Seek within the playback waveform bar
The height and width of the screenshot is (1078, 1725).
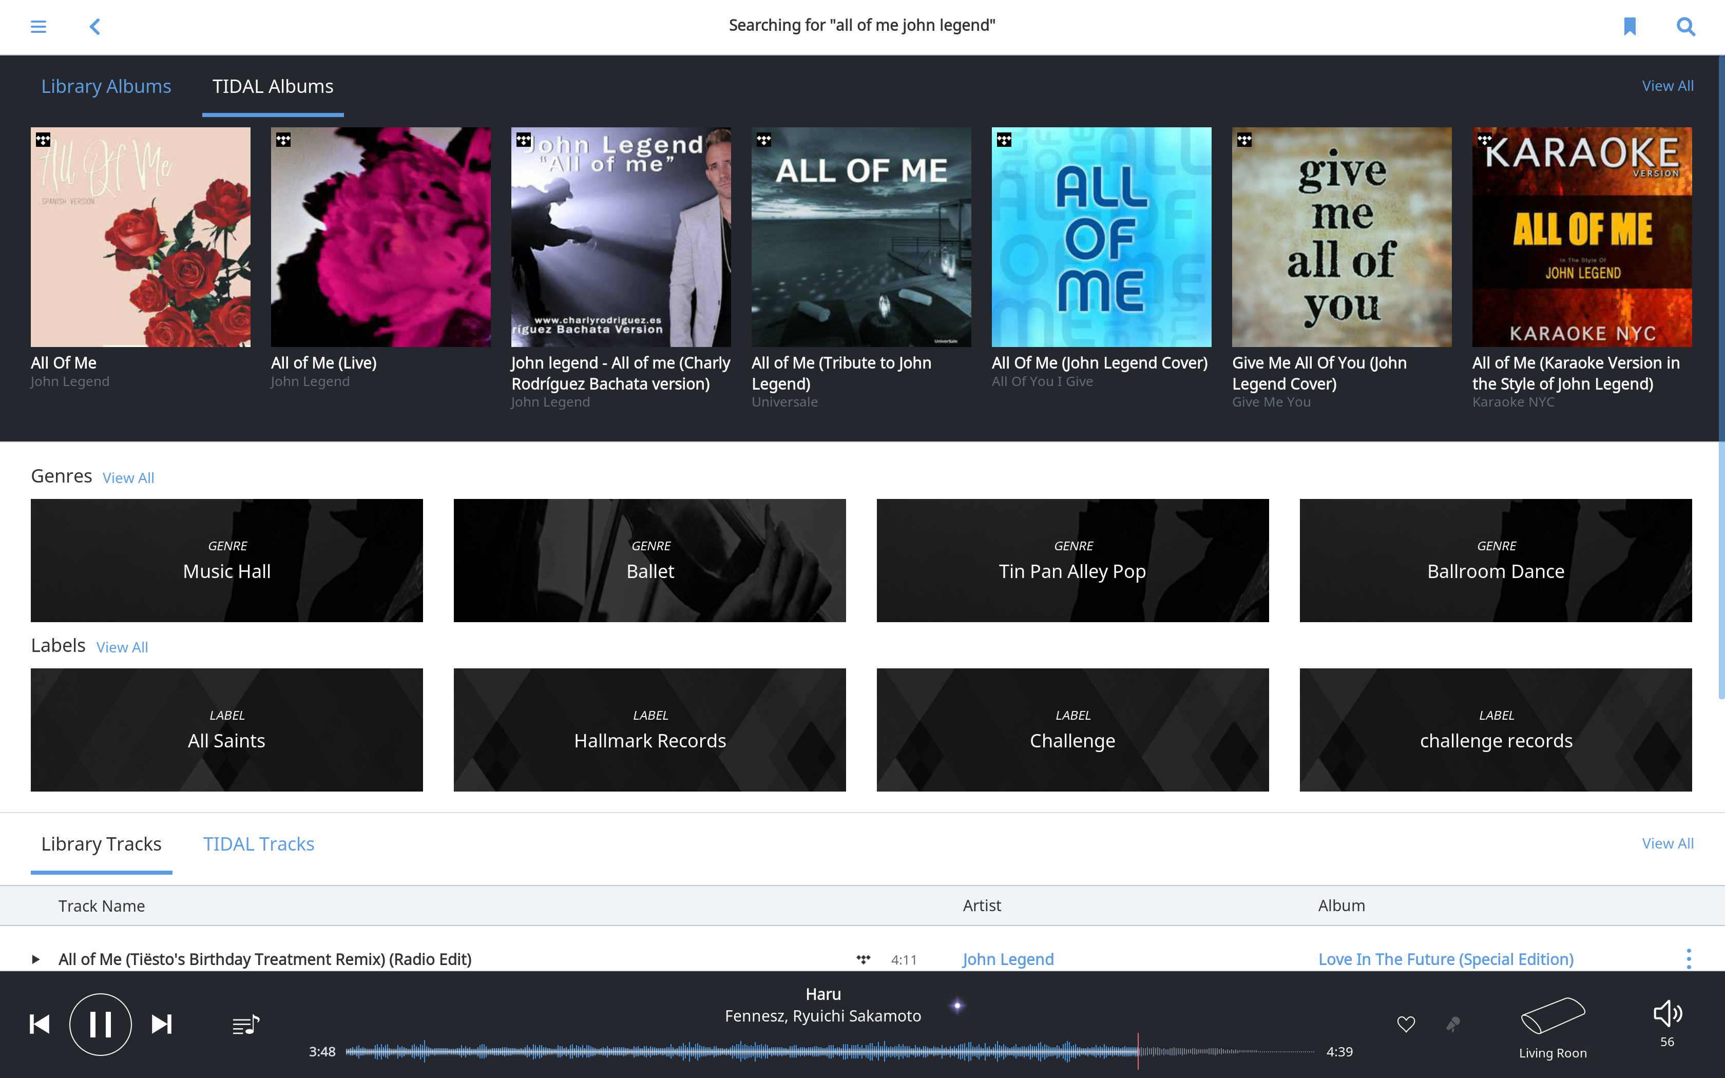tap(784, 1051)
